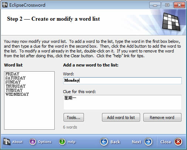Select TUESDAY in the word list
The image size is (187, 150).
coord(14,90)
